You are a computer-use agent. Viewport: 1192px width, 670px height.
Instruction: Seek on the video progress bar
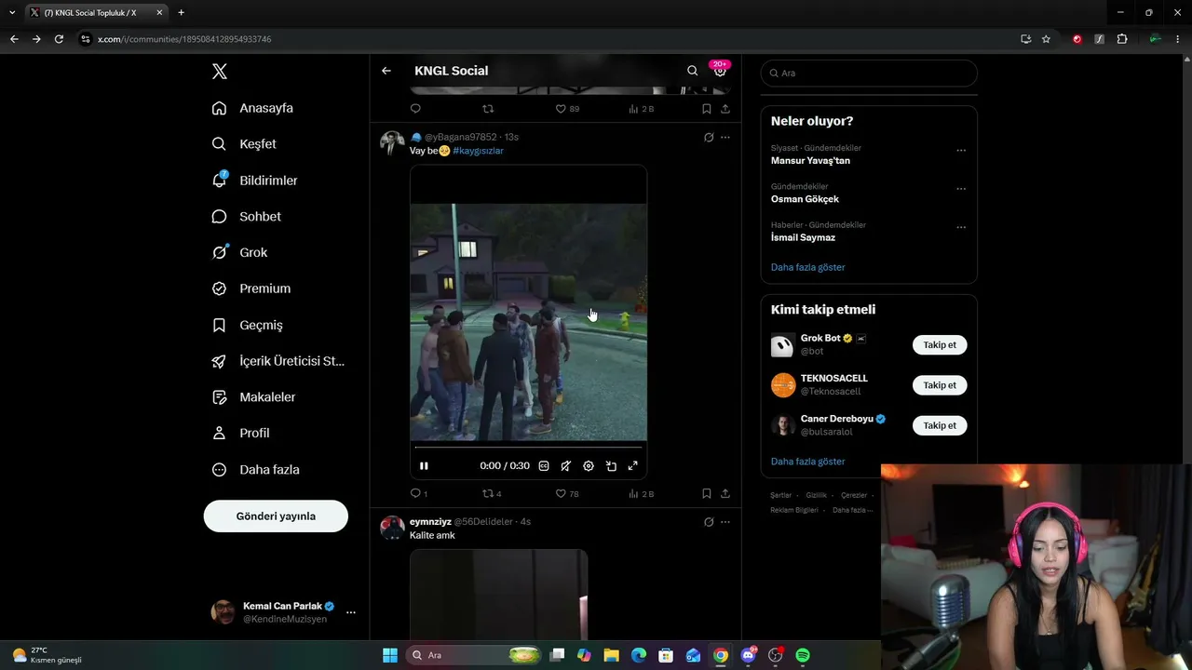point(528,447)
